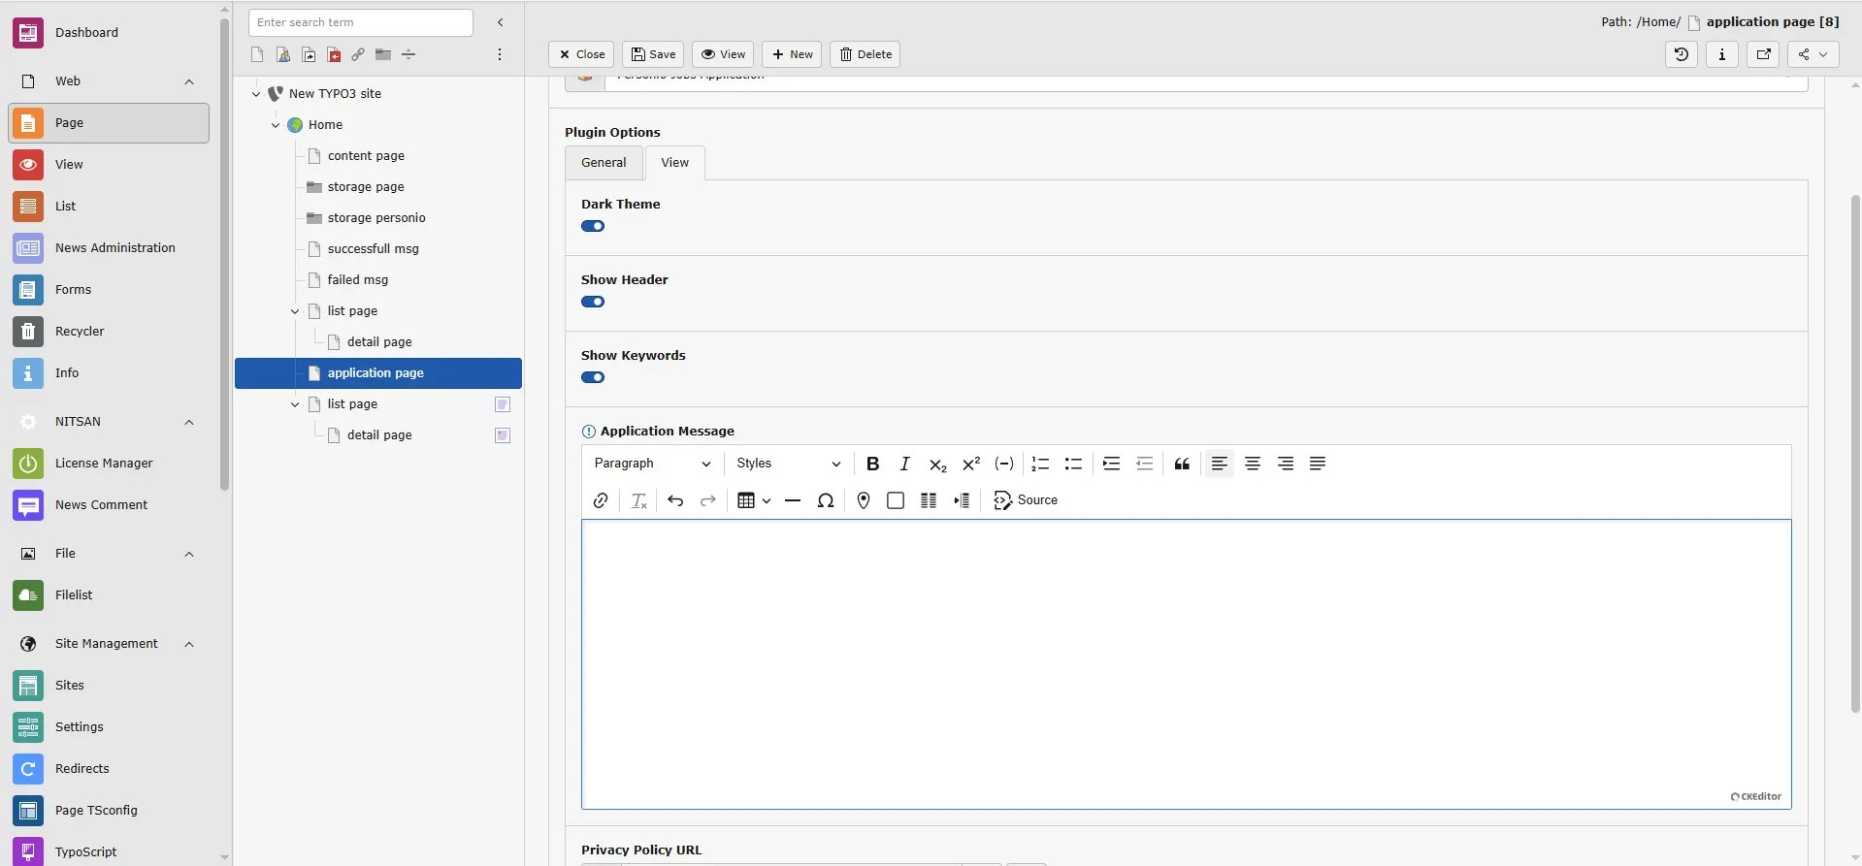The image size is (1862, 866).
Task: Insert a link in Application Message
Action: [x=601, y=500]
